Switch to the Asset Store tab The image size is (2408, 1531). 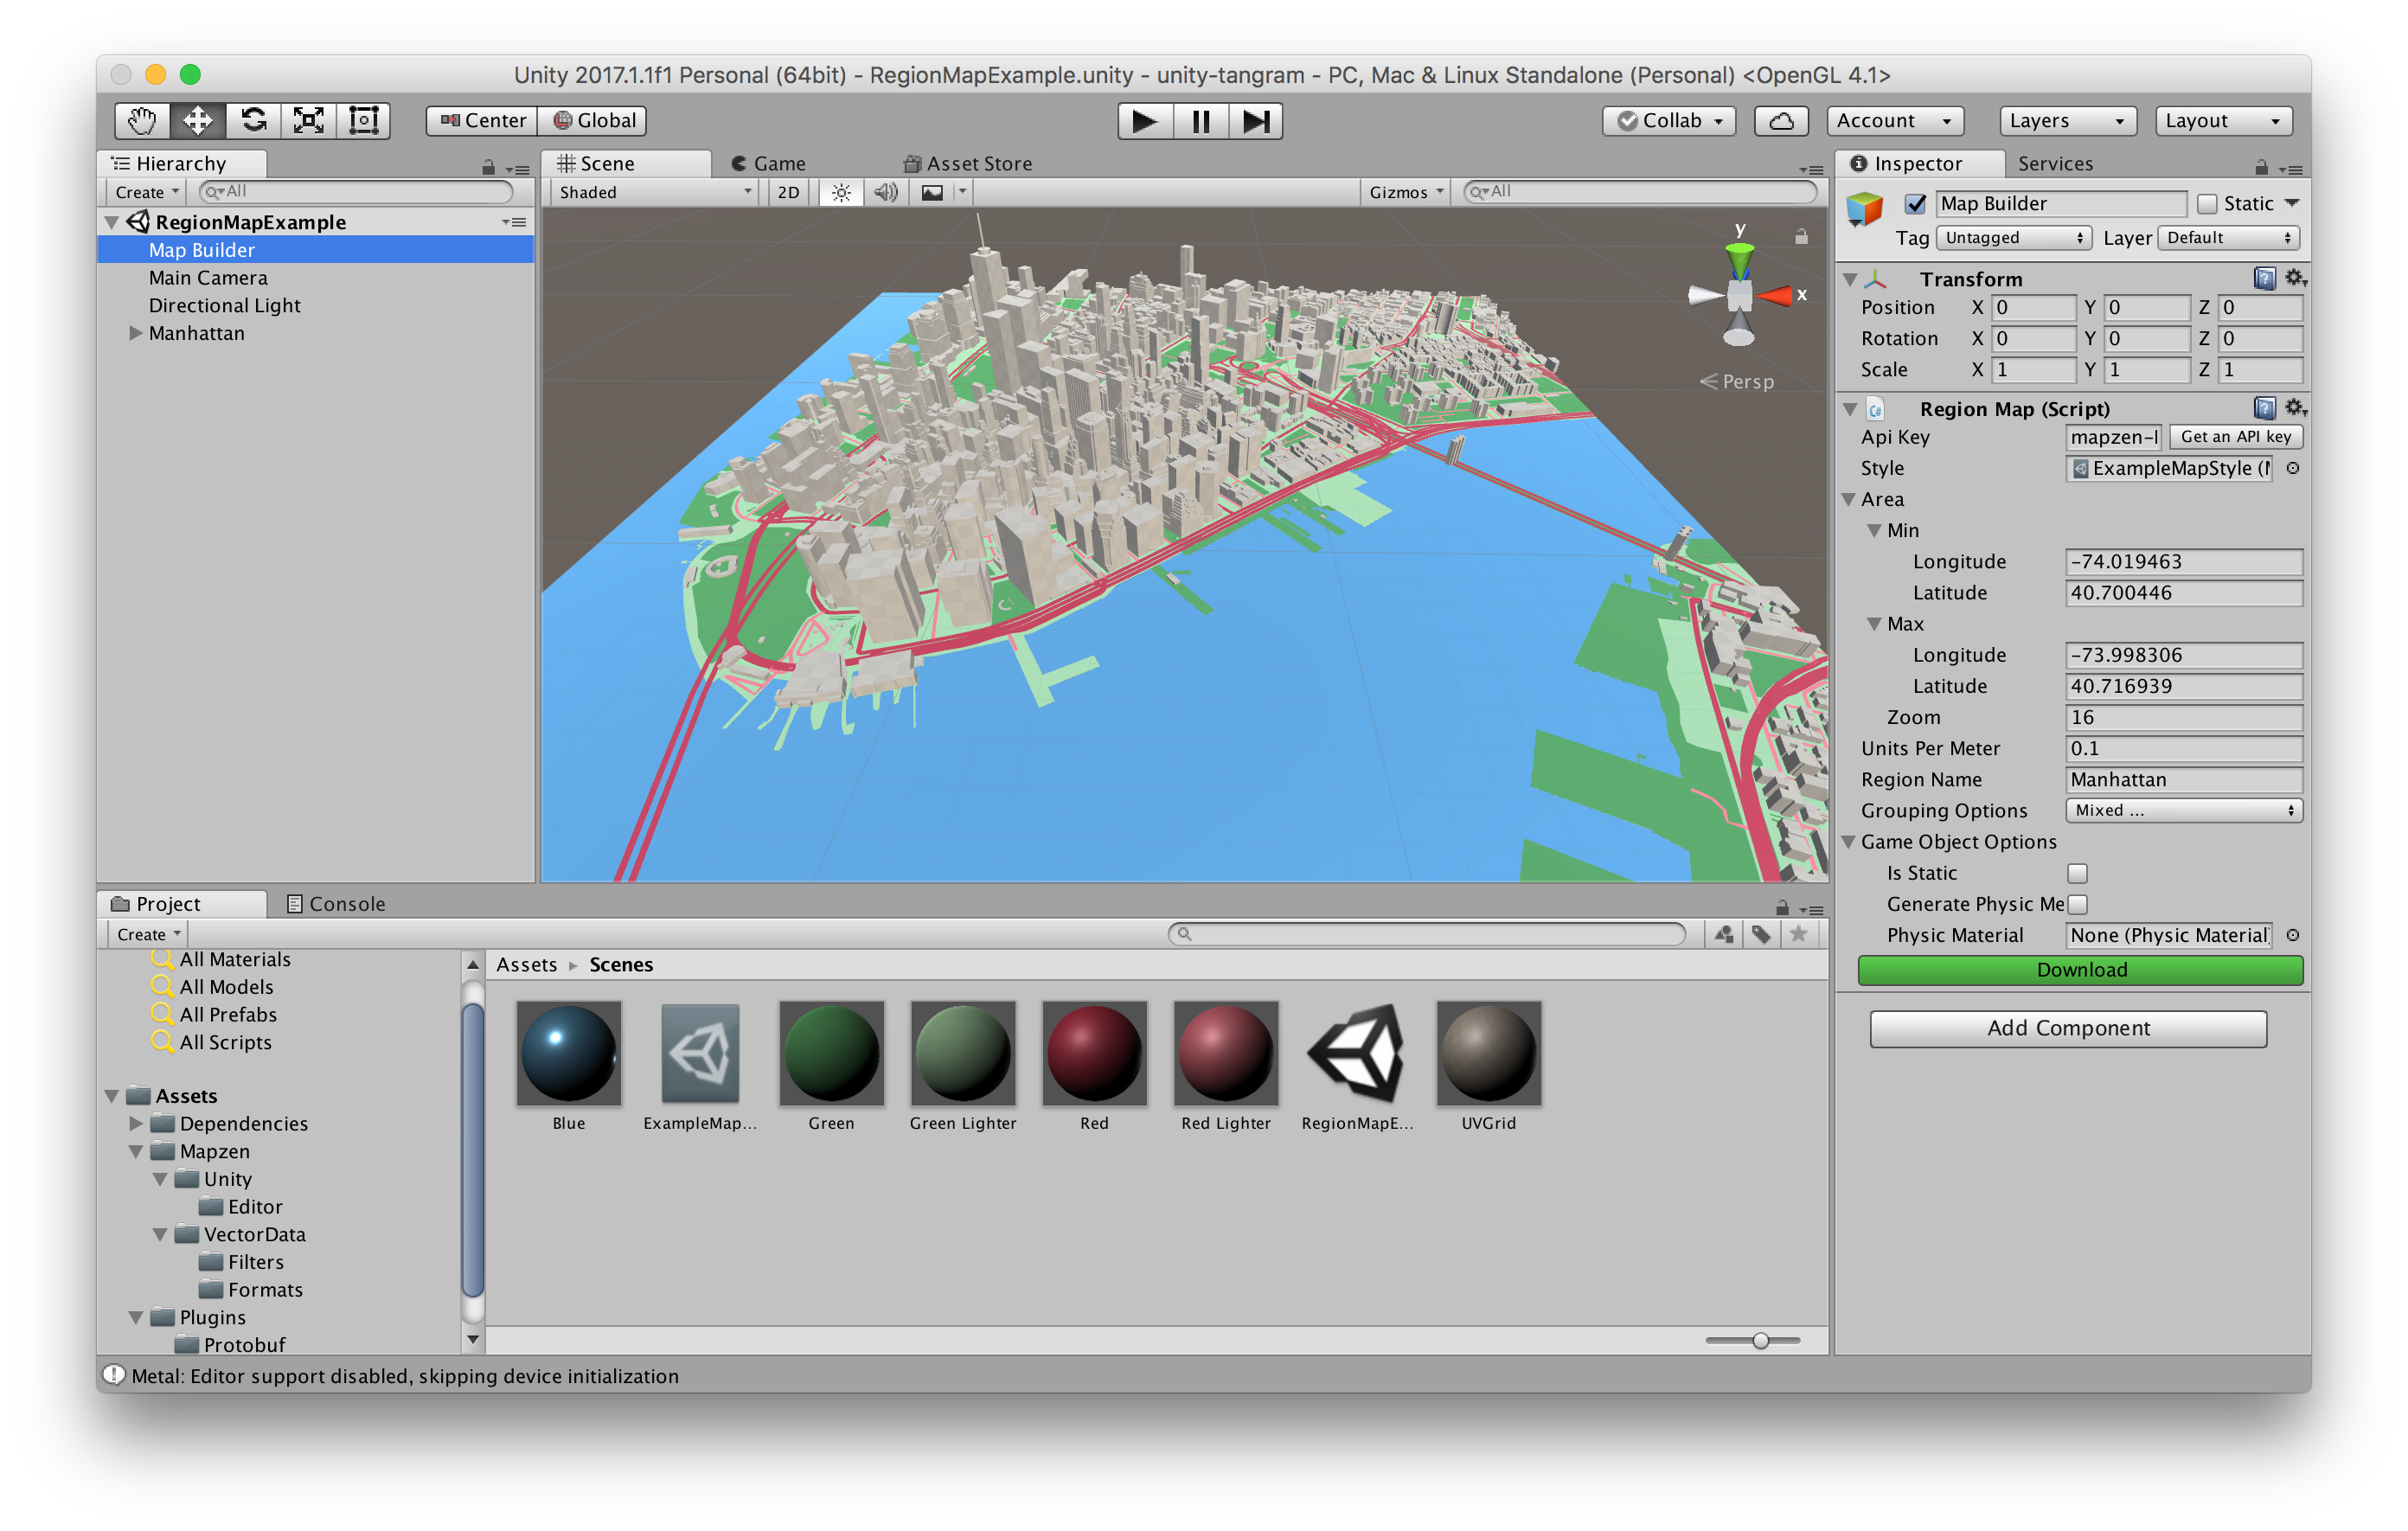tap(968, 163)
